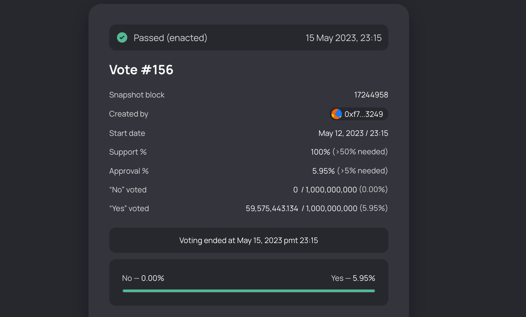Click the snapshot block number 17244958
Screen dimensions: 526x317
click(371, 95)
